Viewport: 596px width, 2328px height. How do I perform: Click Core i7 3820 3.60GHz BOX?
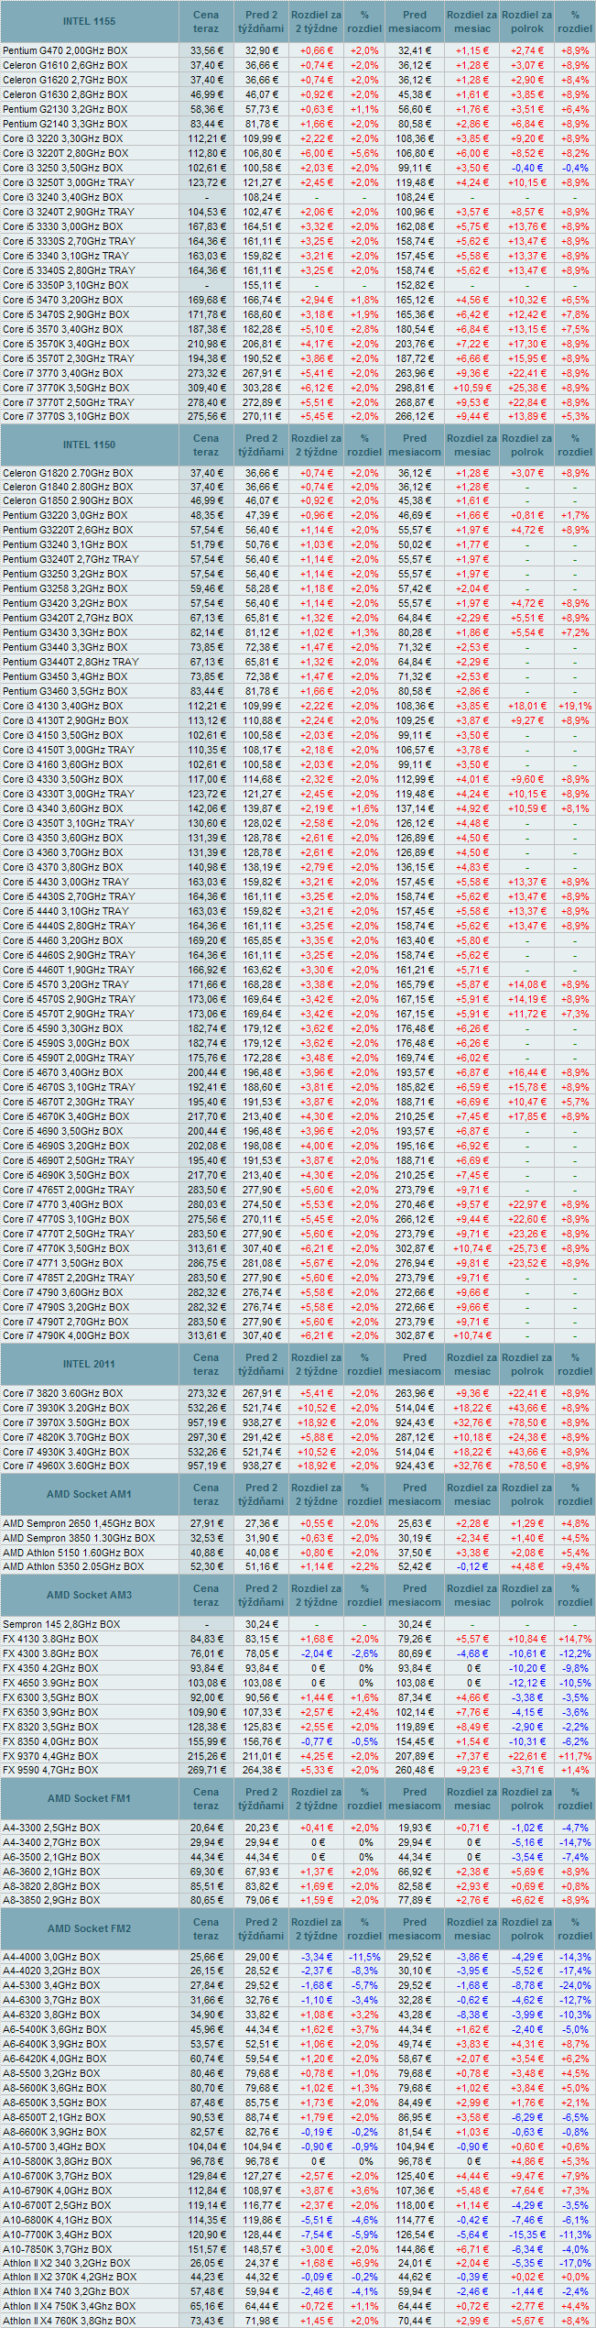coord(62,1393)
